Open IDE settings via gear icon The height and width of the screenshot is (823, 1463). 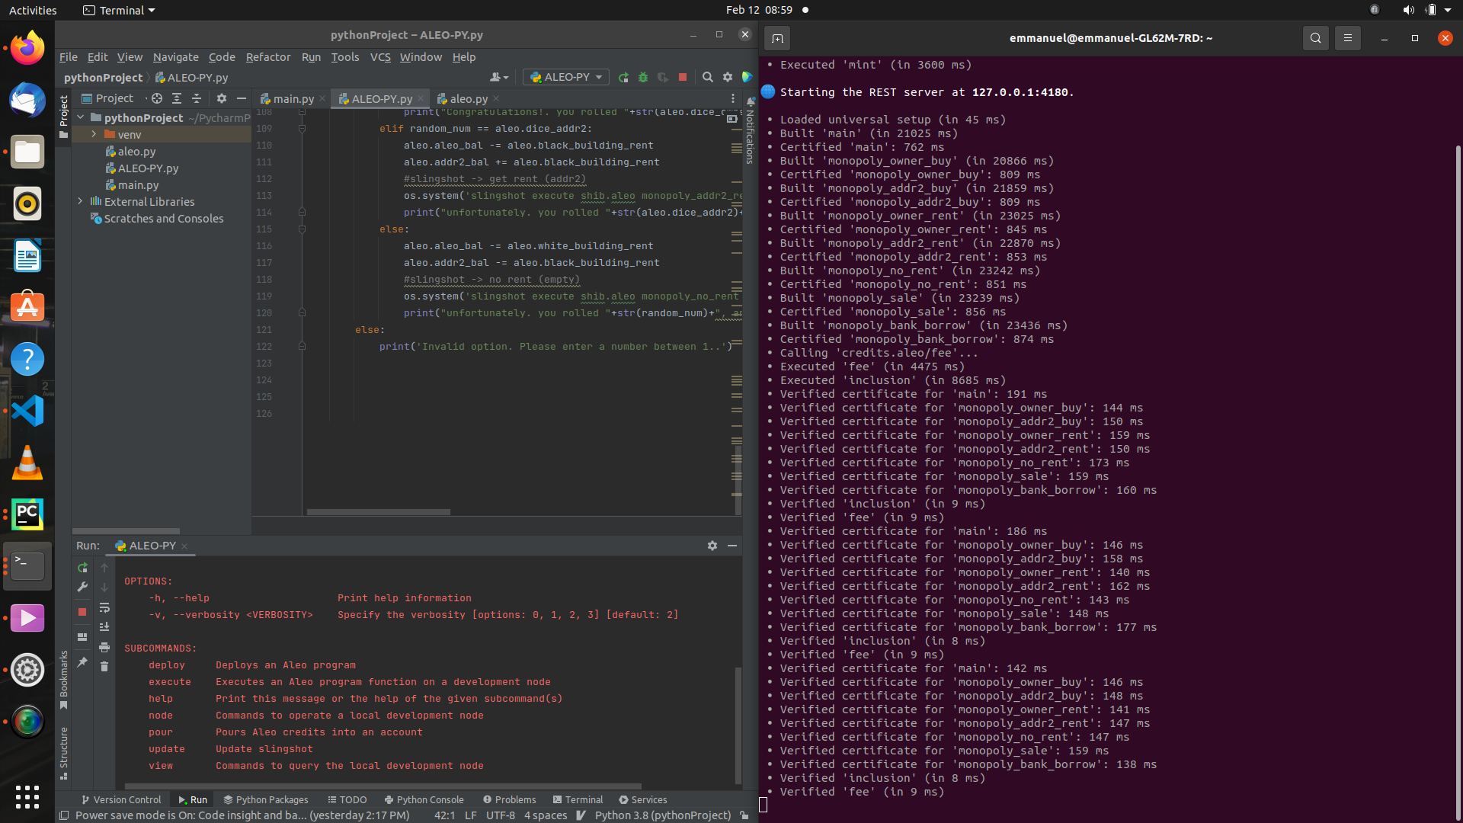(x=728, y=77)
